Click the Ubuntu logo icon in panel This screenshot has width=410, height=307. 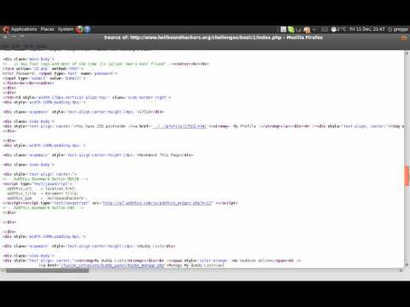click(x=6, y=30)
